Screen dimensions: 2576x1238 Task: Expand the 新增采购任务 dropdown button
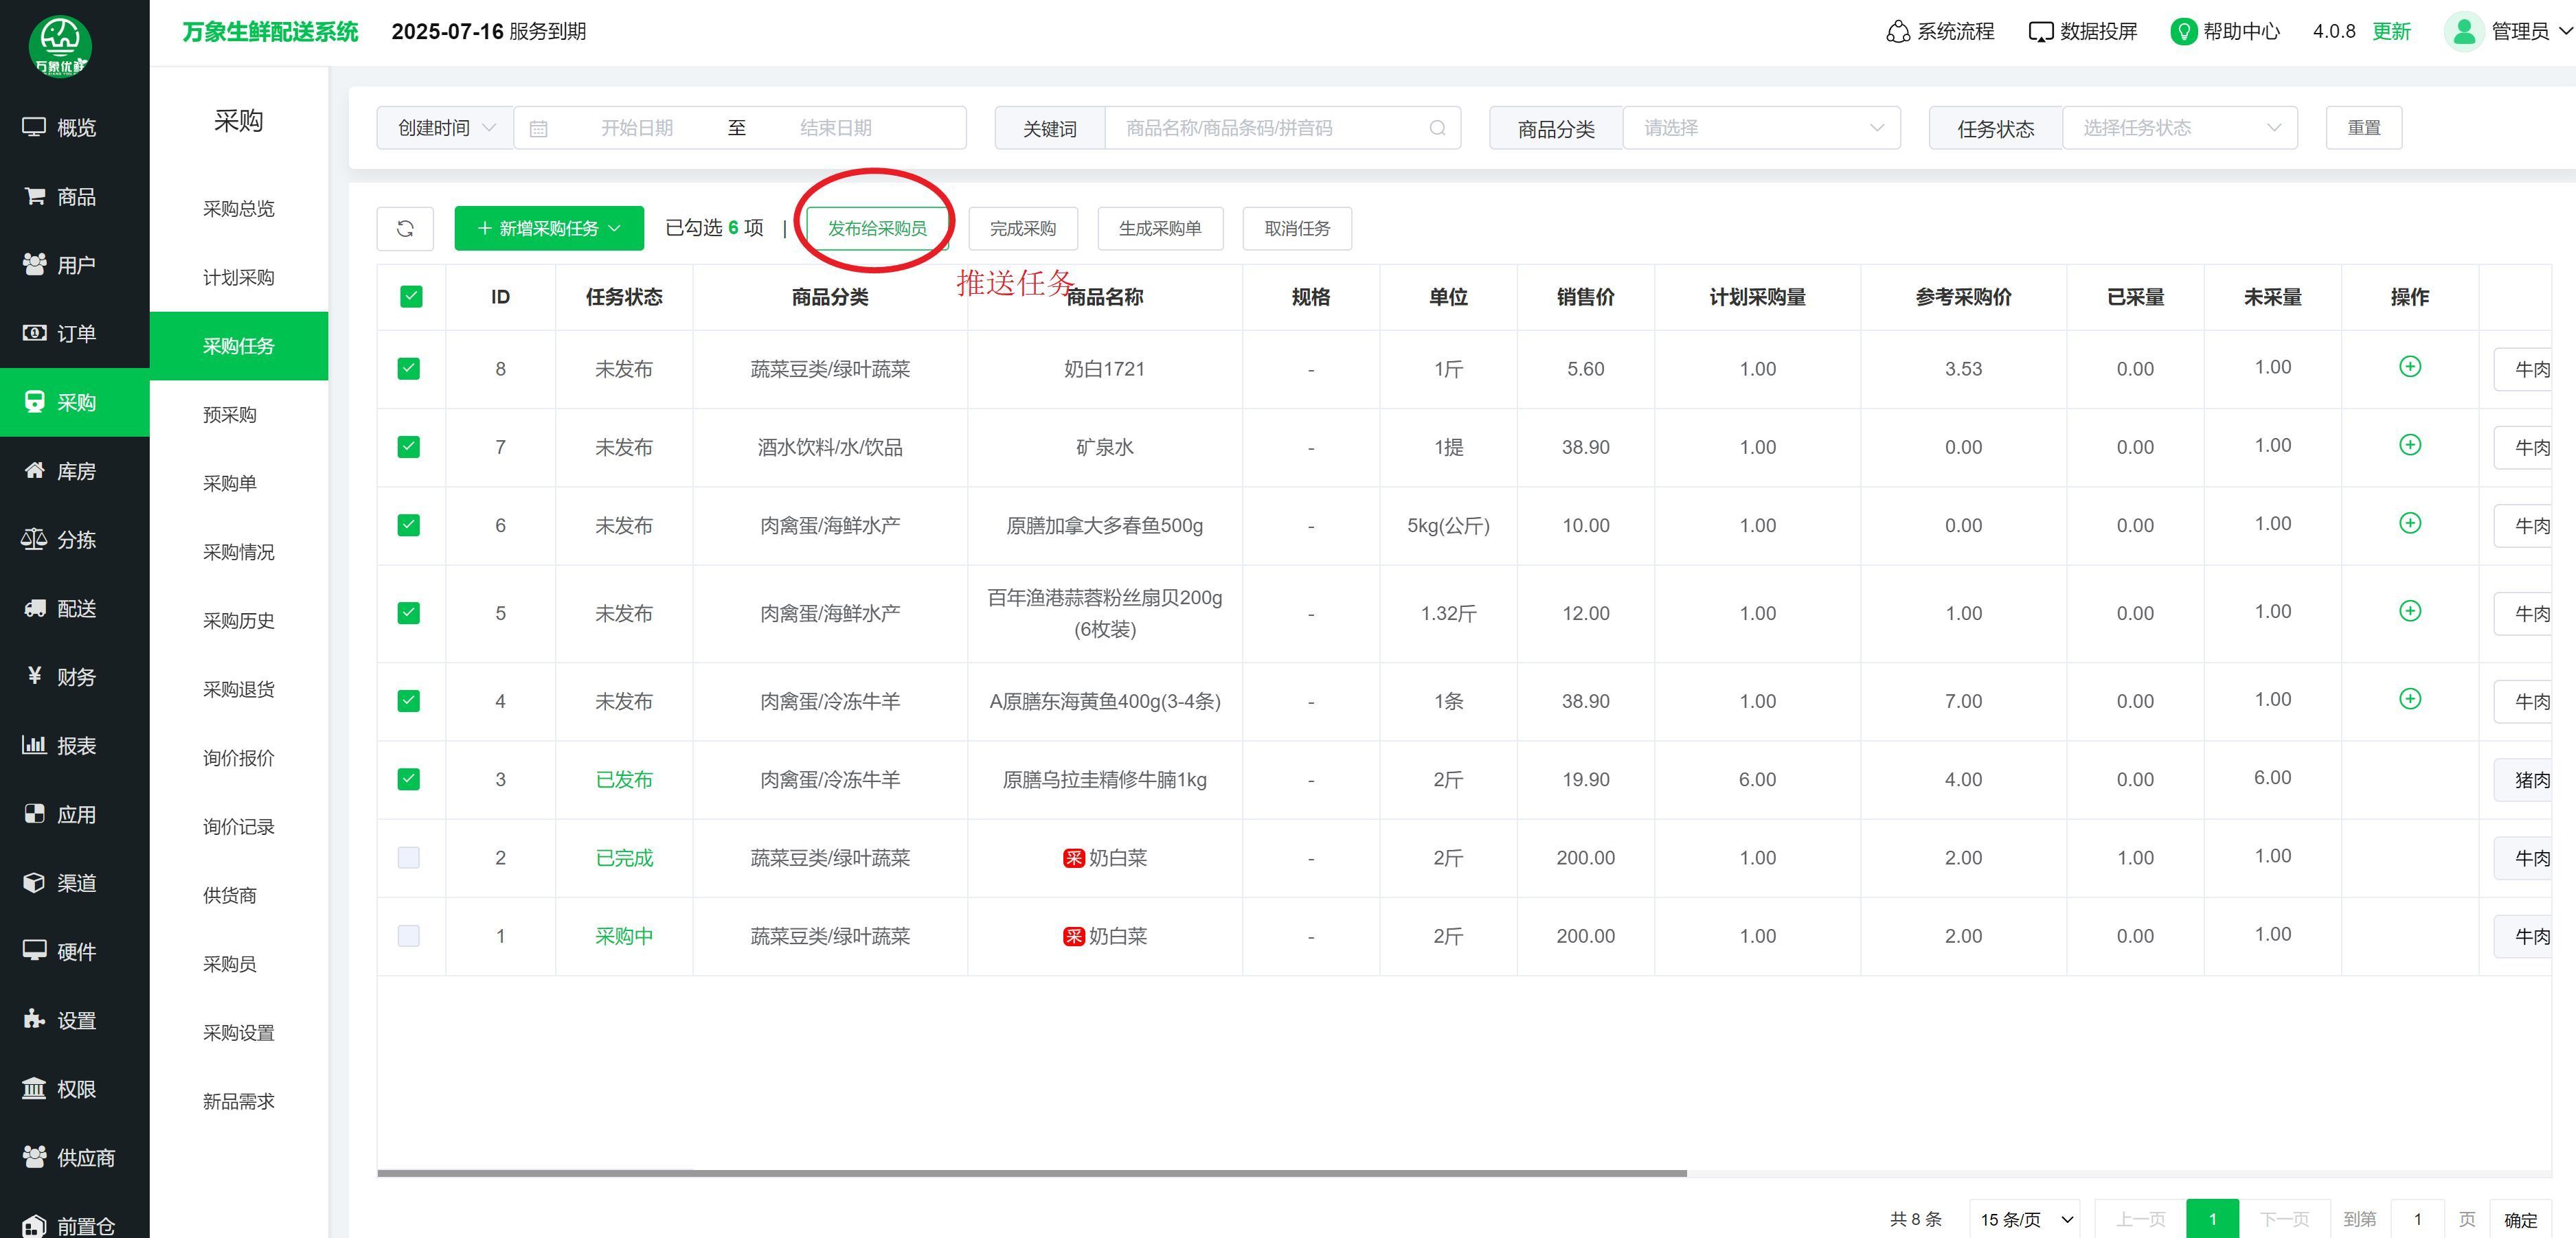549,229
